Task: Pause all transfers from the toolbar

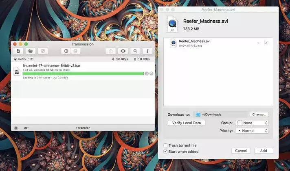Action: [x=66, y=51]
